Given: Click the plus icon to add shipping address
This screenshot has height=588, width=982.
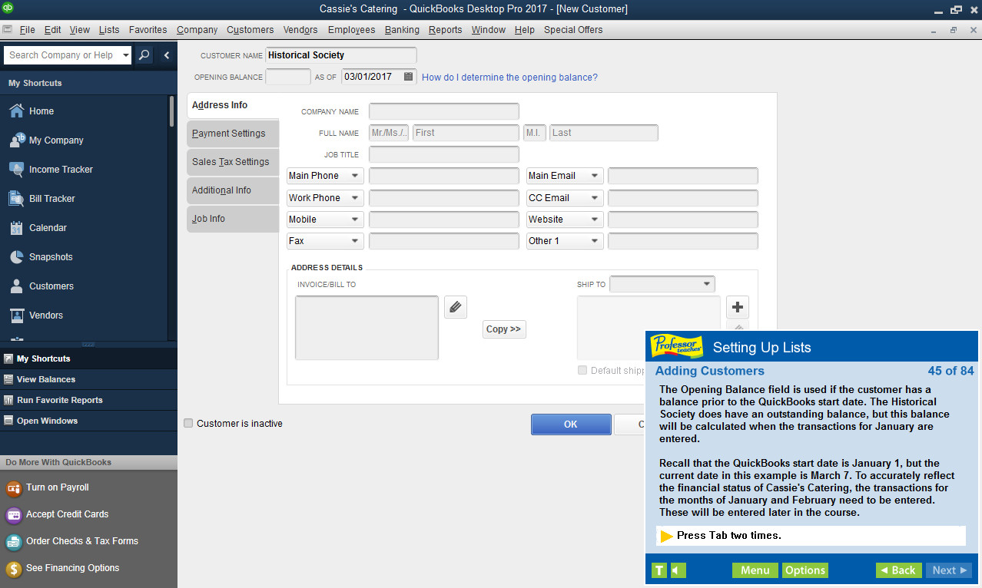Looking at the screenshot, I should (737, 306).
